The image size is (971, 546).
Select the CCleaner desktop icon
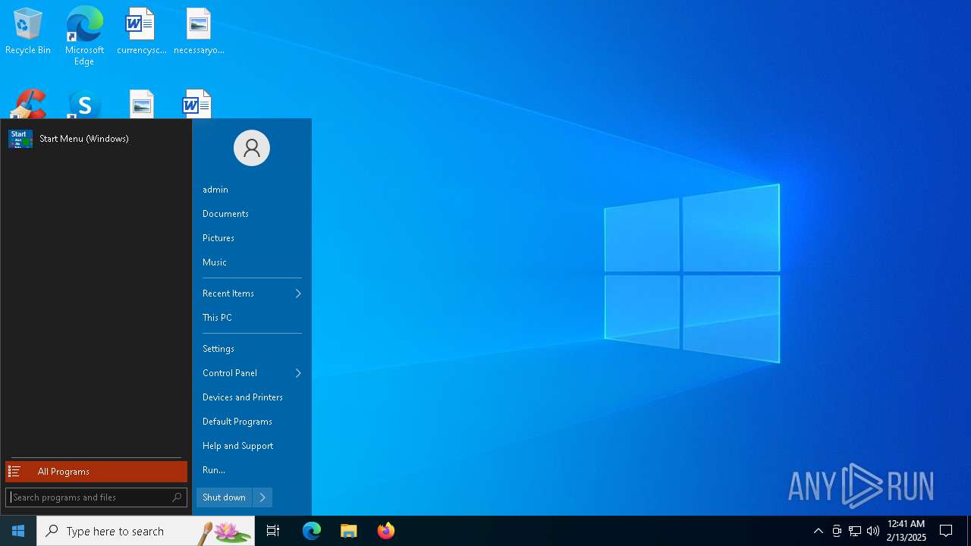coord(28,104)
